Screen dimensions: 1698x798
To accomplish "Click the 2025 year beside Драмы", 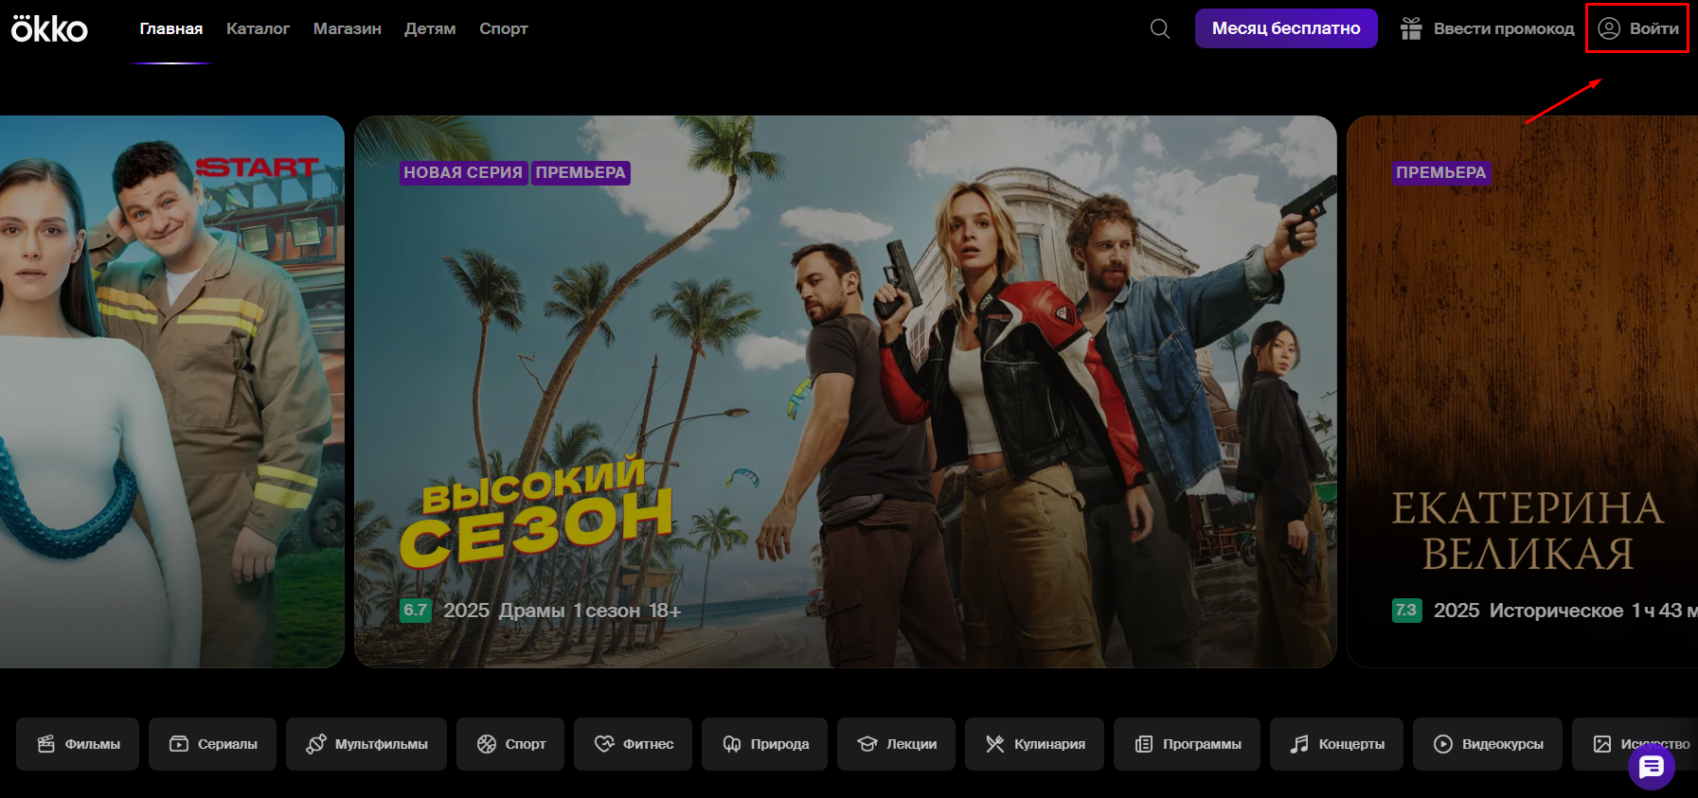I will [467, 611].
